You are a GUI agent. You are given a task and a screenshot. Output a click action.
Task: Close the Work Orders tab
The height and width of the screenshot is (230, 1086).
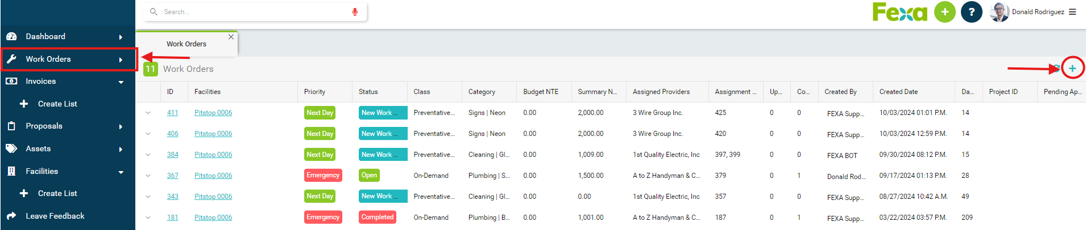231,37
